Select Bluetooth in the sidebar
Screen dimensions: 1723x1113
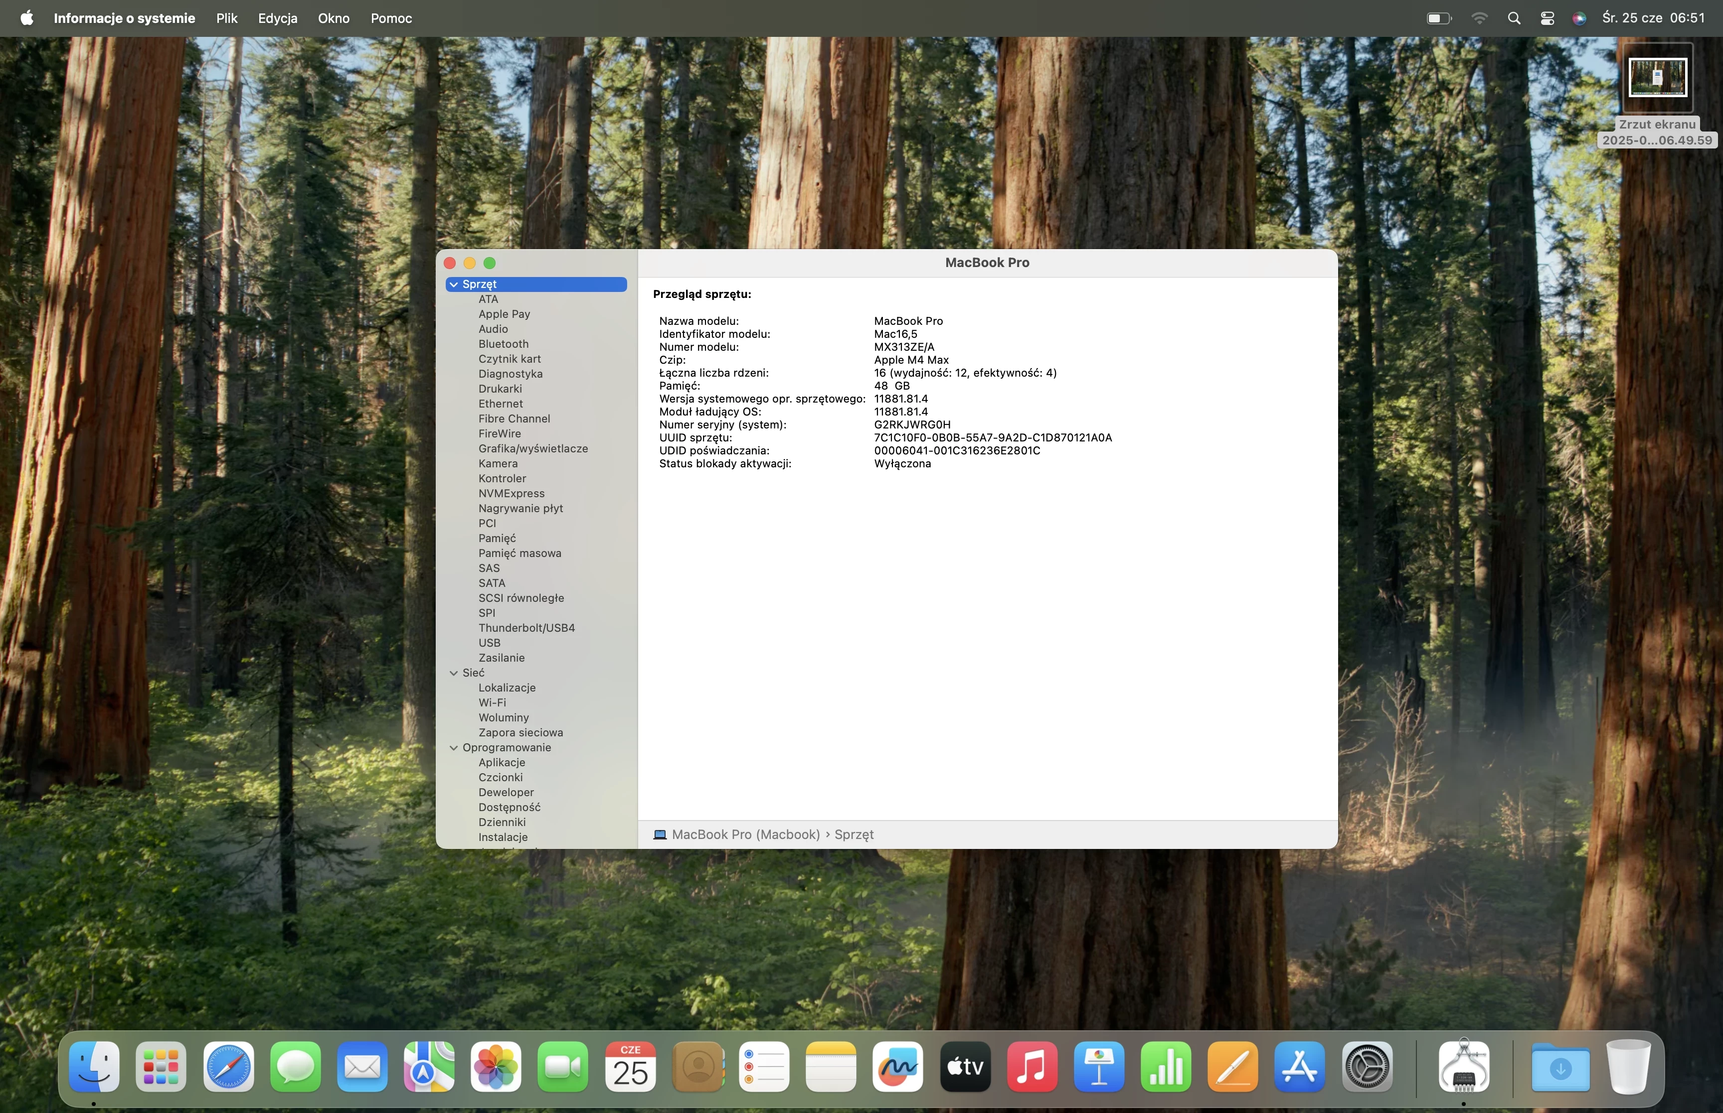[x=503, y=344]
